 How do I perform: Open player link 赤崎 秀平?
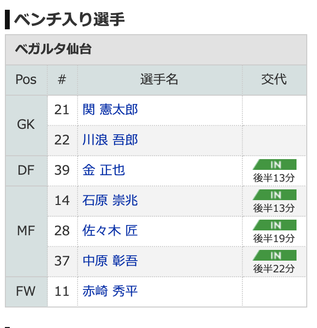pyautogui.click(x=110, y=291)
